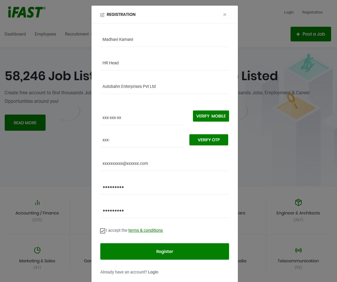Open the Dashboard menu item
This screenshot has height=282, width=337.
coord(15,34)
